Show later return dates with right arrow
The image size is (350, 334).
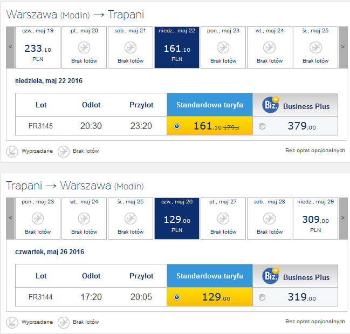pyautogui.click(x=342, y=217)
